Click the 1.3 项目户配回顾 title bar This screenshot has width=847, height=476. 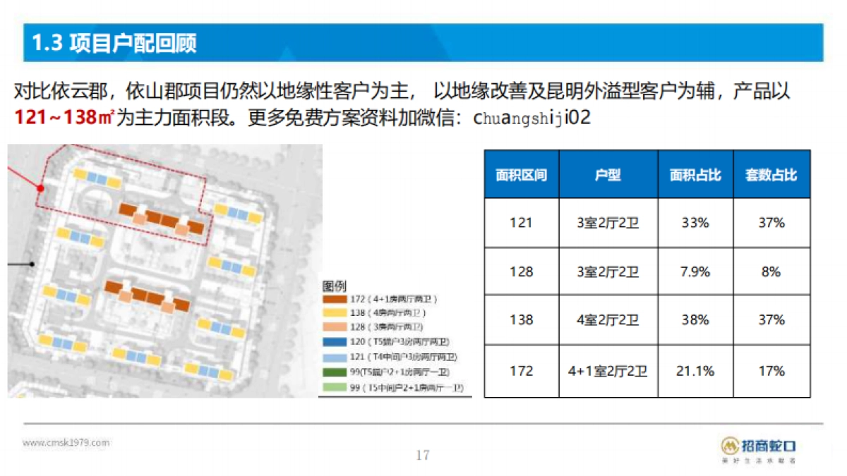[116, 43]
